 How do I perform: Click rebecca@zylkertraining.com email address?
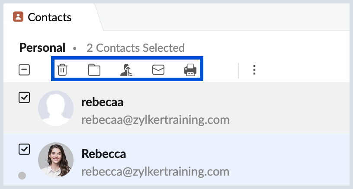[x=155, y=172]
